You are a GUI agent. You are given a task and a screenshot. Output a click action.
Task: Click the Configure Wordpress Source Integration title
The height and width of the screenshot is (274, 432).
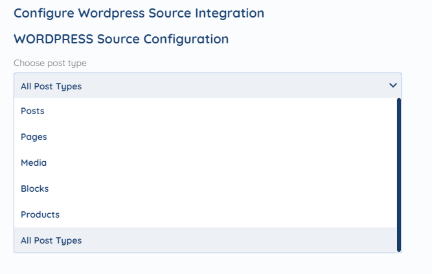[x=139, y=13]
